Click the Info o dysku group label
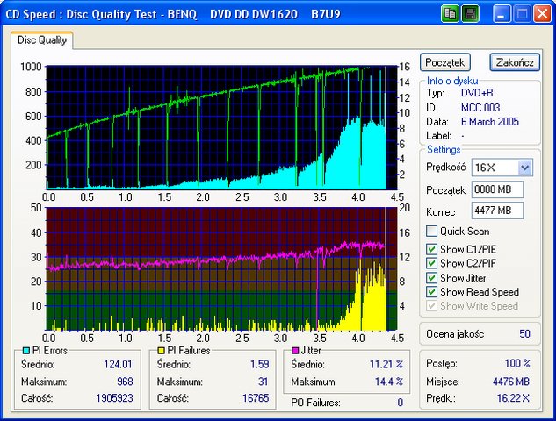 452,81
